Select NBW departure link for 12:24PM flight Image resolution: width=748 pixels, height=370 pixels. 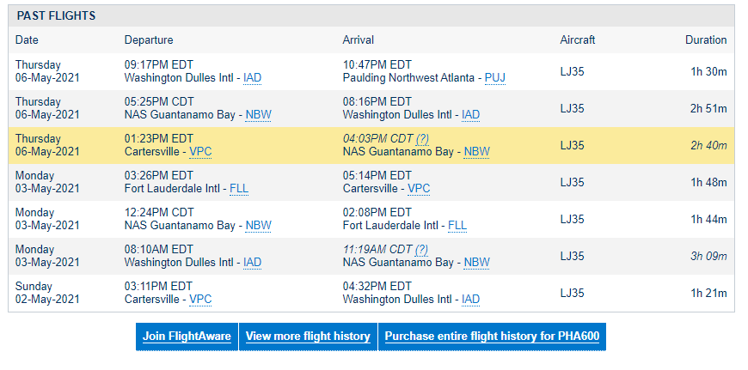[258, 225]
